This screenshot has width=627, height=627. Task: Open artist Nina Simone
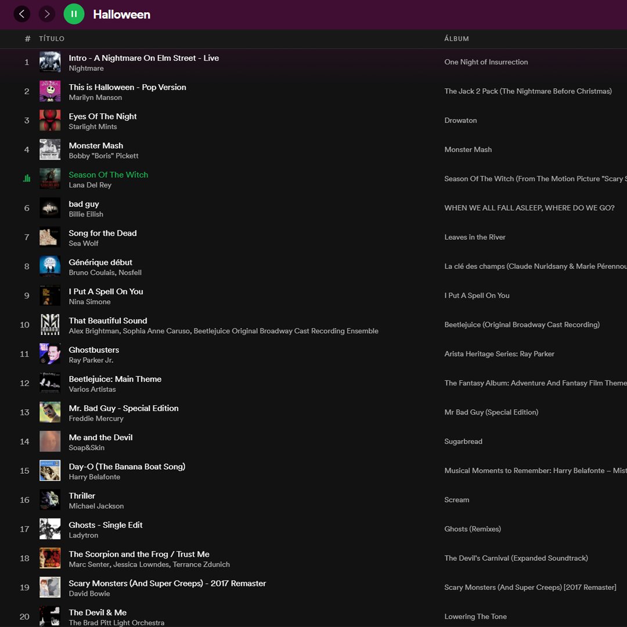(89, 302)
